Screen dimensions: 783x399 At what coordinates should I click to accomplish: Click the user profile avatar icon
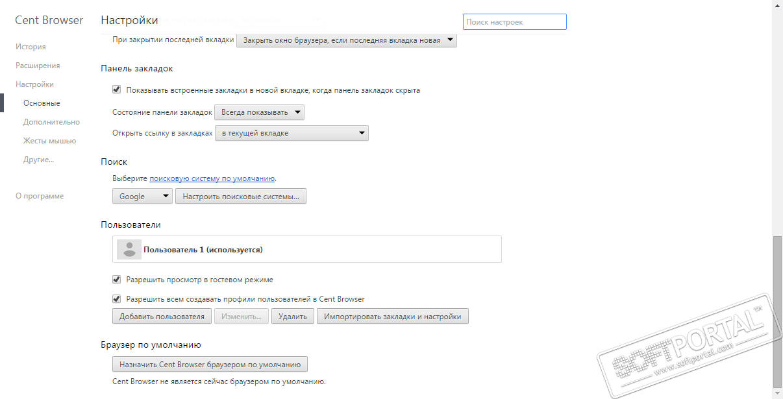click(129, 249)
